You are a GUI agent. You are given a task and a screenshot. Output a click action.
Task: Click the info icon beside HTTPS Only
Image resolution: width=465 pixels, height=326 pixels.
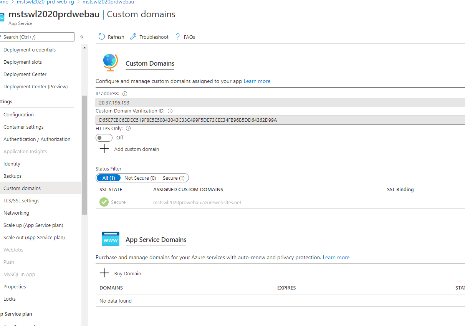(128, 129)
